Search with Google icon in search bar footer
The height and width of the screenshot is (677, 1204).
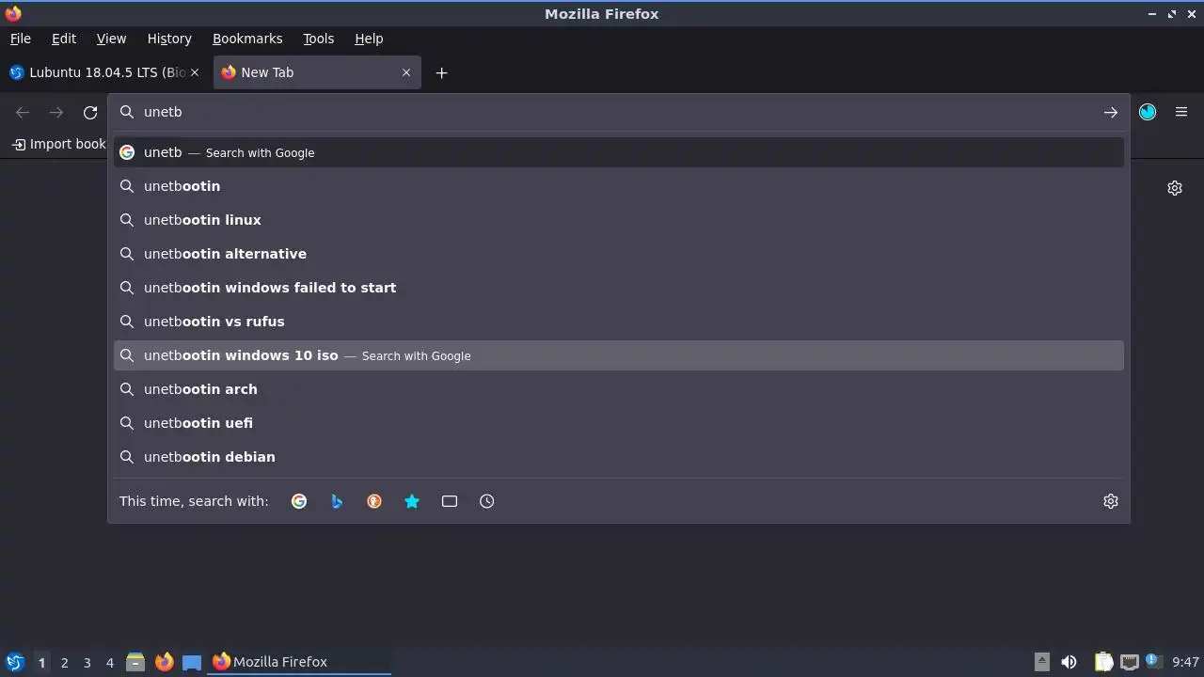(x=299, y=501)
